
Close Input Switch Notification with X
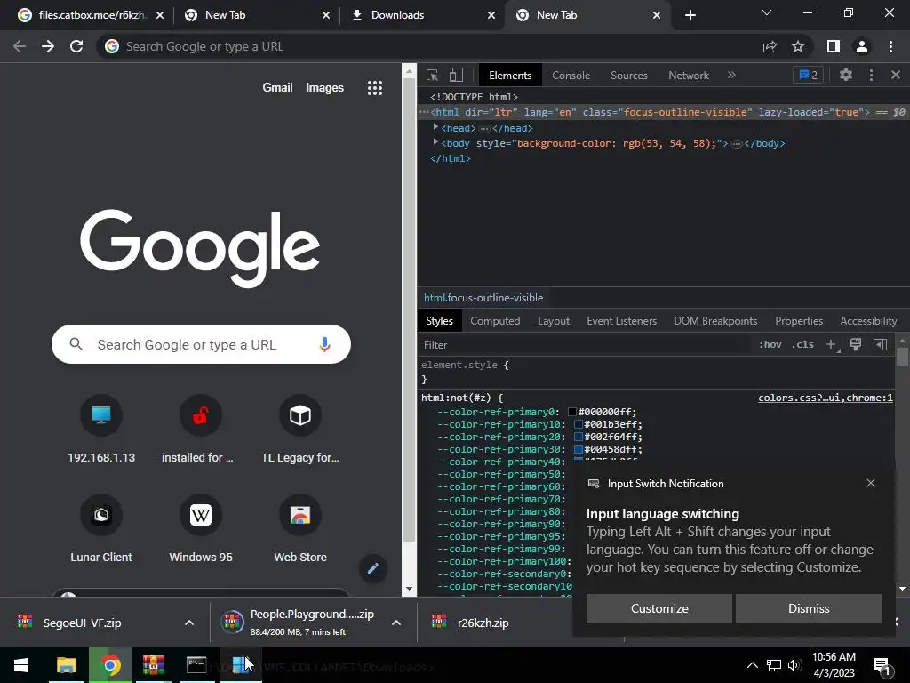coord(871,483)
